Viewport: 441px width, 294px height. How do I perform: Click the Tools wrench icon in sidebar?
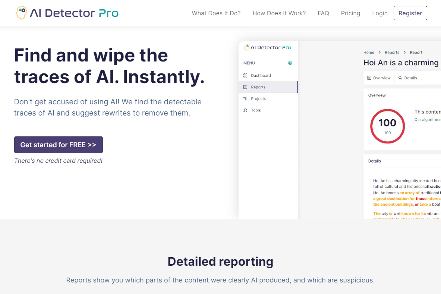[245, 110]
